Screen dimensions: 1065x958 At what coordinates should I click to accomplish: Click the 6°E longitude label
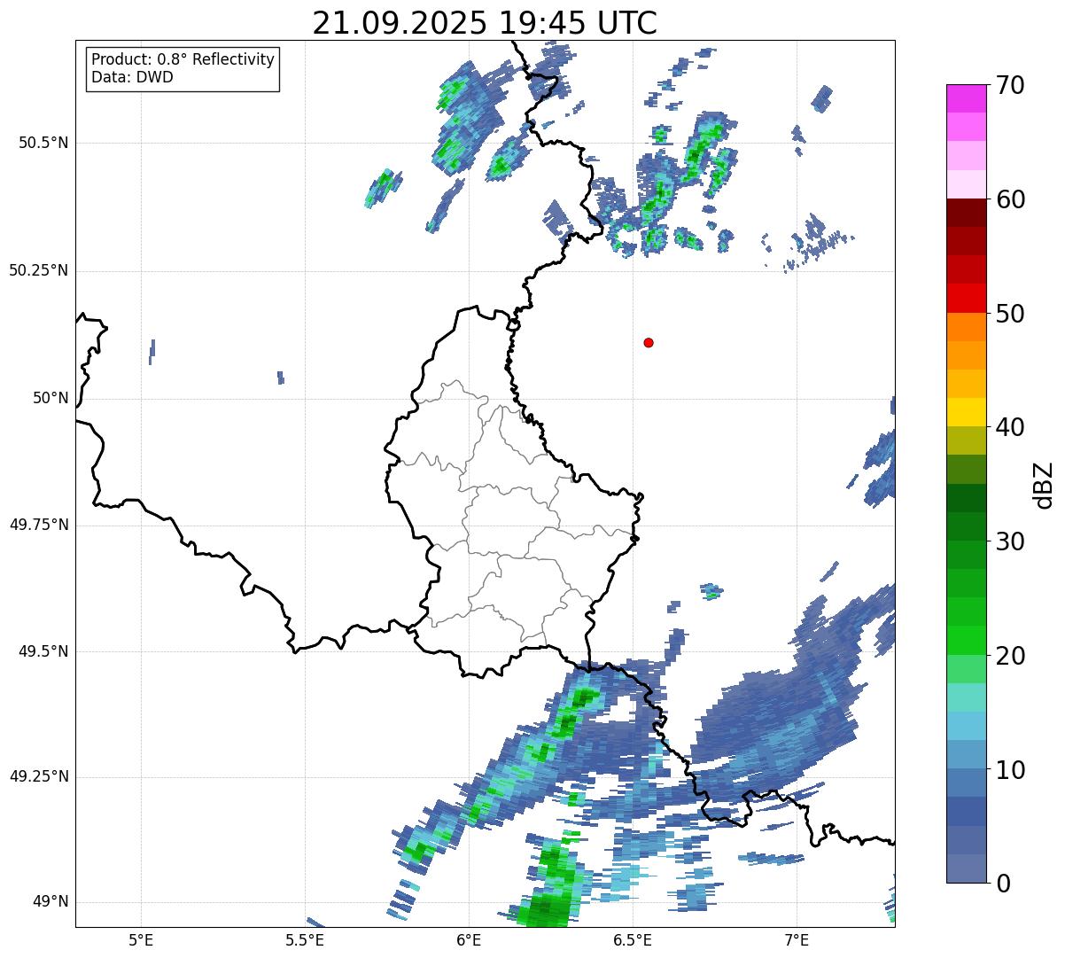(469, 939)
